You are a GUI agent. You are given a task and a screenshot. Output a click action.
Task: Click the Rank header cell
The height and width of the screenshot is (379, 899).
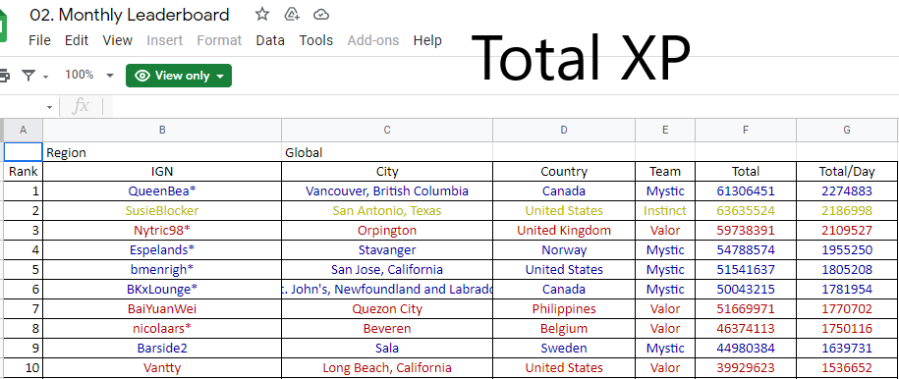(23, 172)
